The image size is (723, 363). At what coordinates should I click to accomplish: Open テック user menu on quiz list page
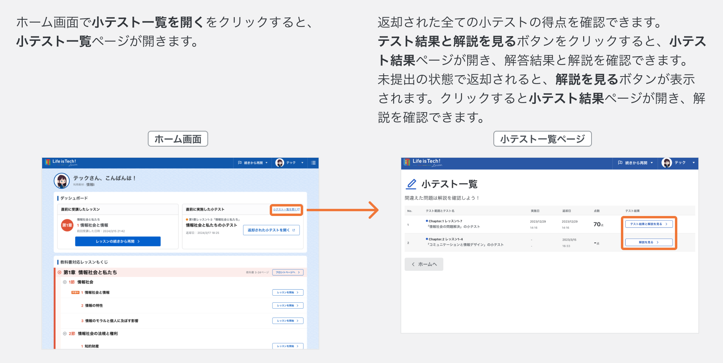tap(679, 162)
